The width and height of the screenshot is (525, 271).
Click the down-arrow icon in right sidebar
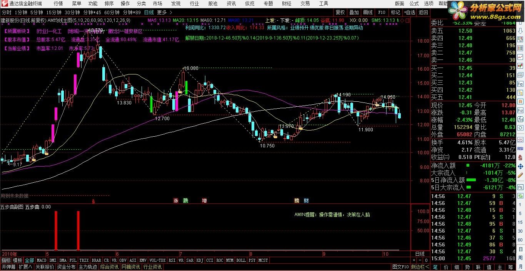point(520,31)
